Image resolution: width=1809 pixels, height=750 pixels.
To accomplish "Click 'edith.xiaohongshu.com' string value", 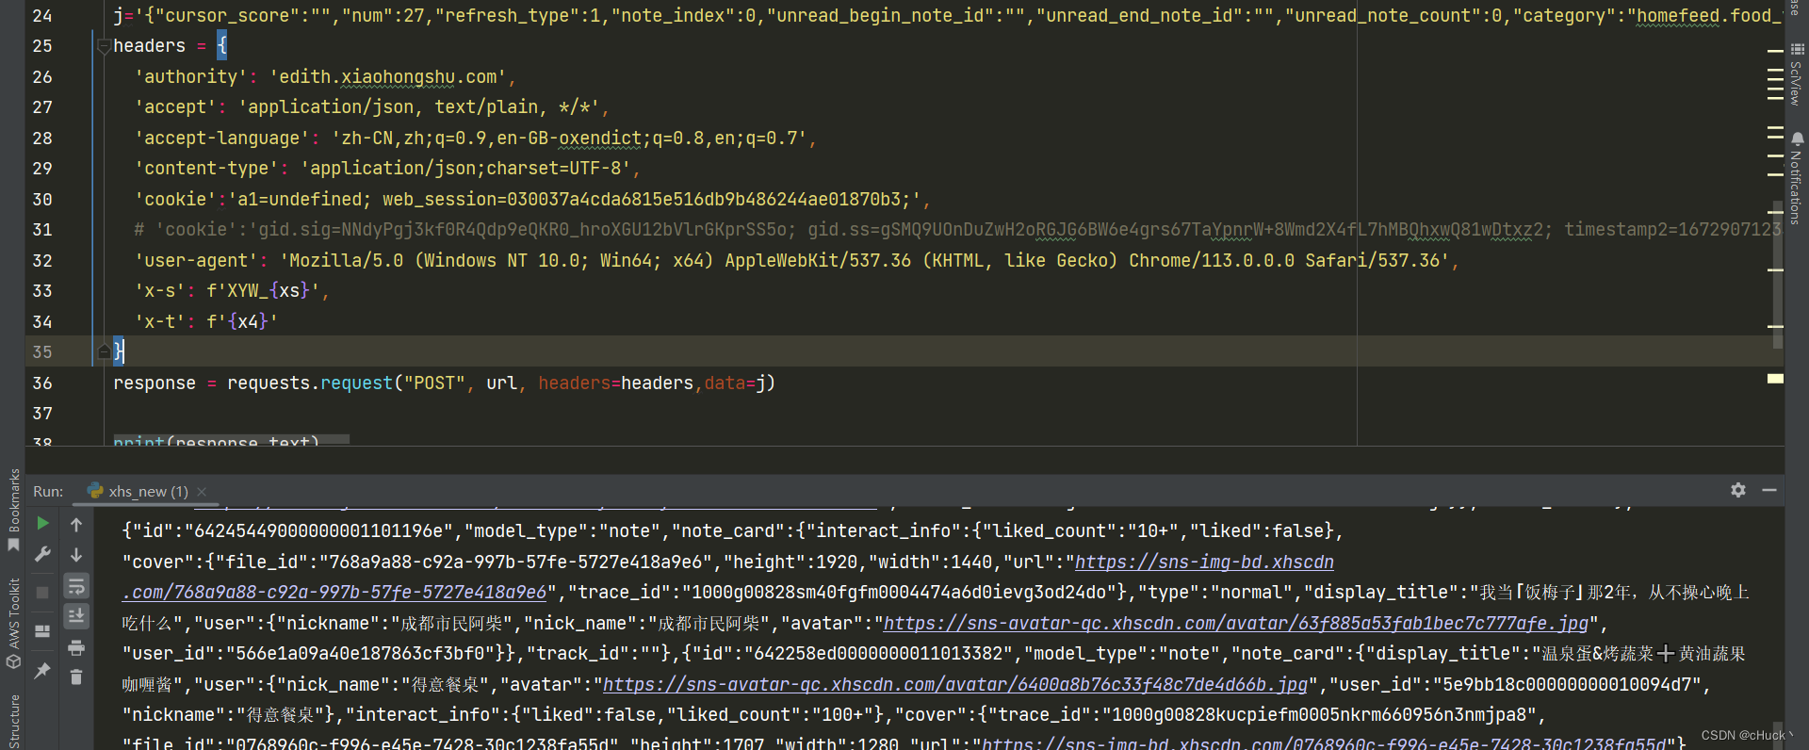I will click(x=387, y=77).
